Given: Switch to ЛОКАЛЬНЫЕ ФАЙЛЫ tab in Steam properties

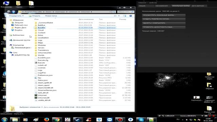Looking at the screenshot, I should pyautogui.click(x=181, y=6).
